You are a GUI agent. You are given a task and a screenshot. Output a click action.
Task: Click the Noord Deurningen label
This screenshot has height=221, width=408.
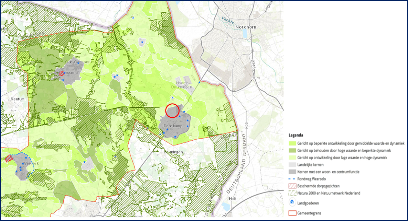tap(181, 85)
